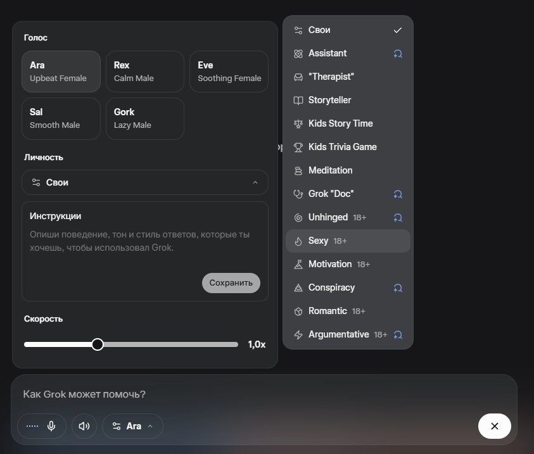This screenshot has width=534, height=454.
Task: Choose the Gork Lazy Male voice
Action: 145,118
